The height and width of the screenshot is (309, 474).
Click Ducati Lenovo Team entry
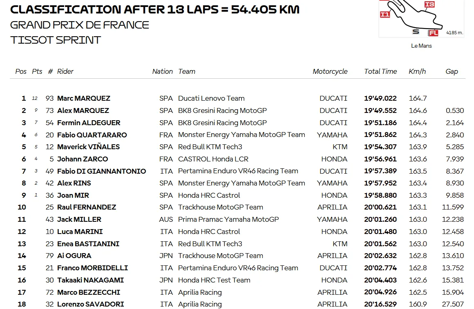(211, 98)
